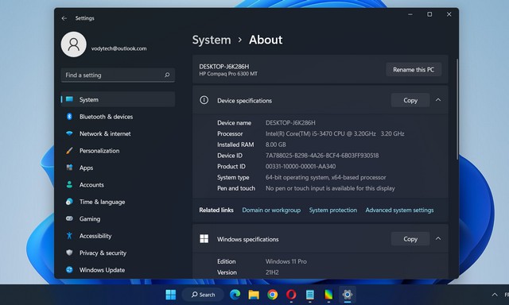Viewport: 509px width, 305px height.
Task: Click the Windows 11 Pro edition text
Action: (286, 261)
